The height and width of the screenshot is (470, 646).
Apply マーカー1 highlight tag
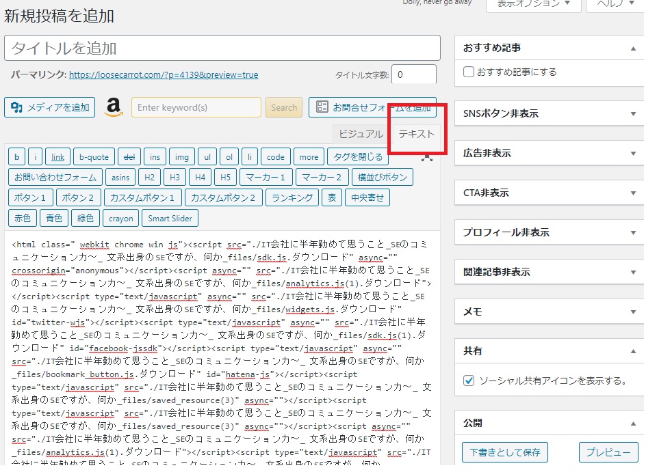point(266,177)
